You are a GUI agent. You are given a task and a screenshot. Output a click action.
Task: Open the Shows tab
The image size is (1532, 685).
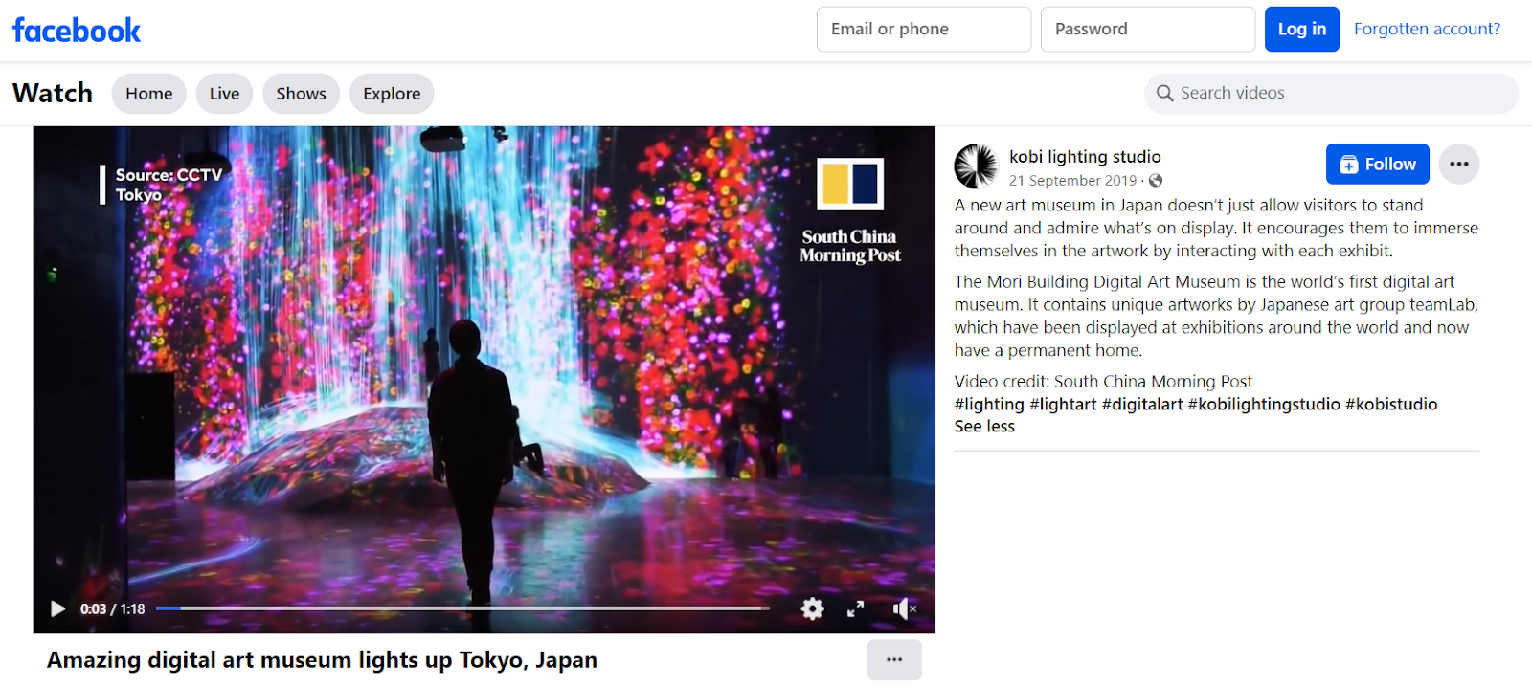302,94
